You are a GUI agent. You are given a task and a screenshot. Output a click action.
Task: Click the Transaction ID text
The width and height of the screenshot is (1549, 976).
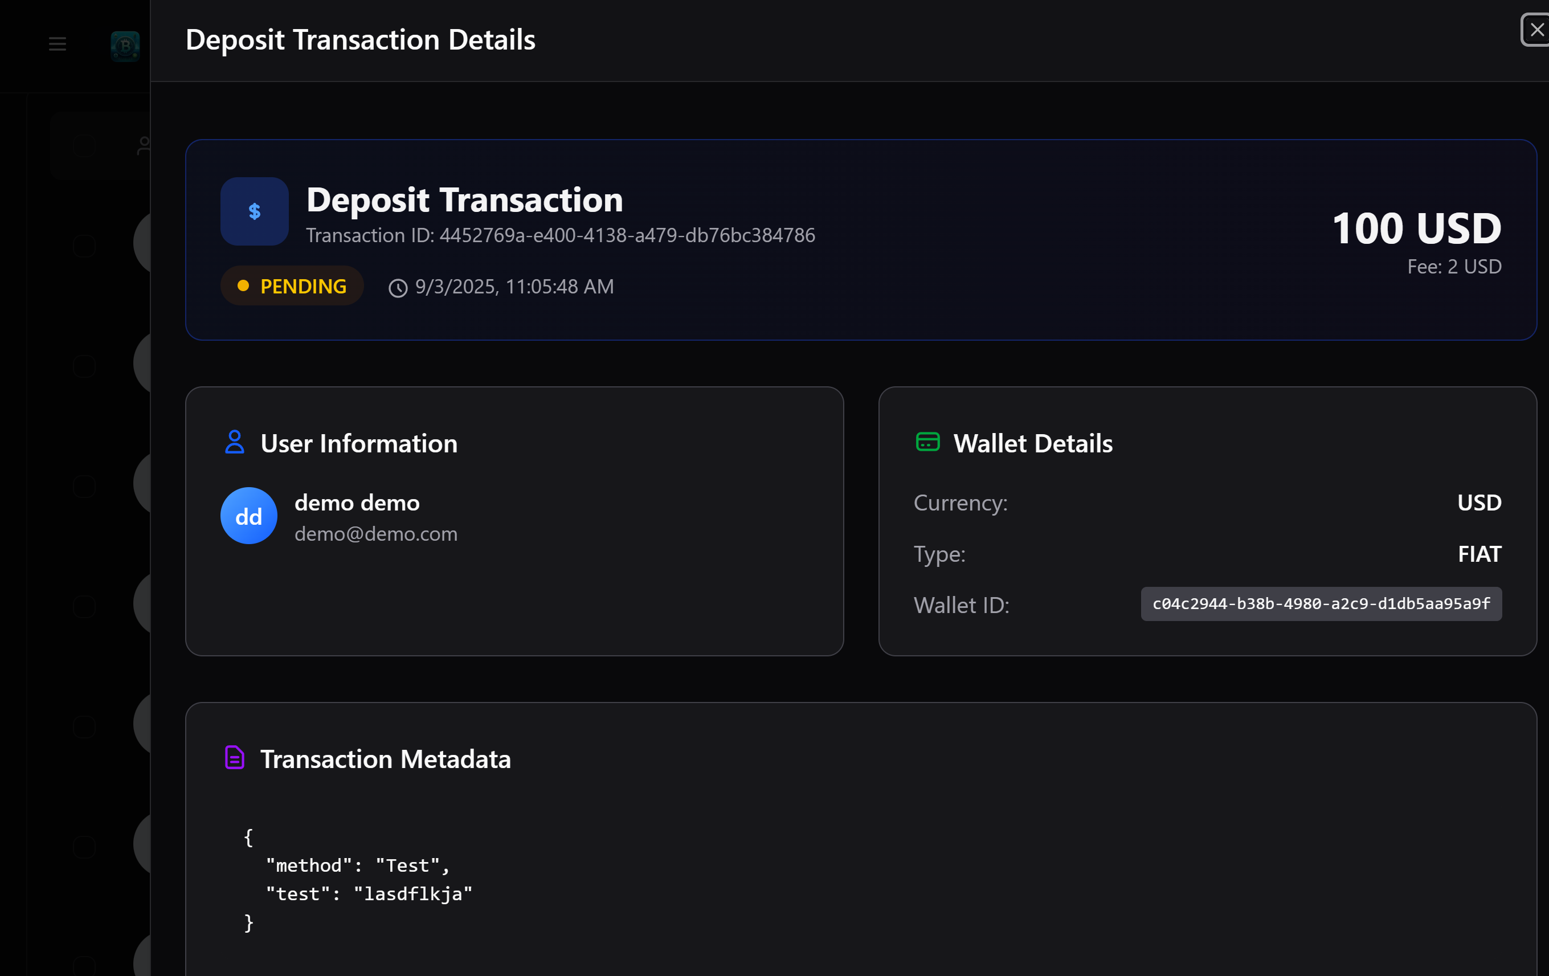tap(560, 235)
